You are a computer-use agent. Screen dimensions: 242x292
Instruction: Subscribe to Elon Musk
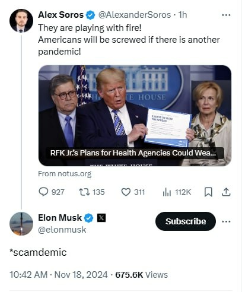[x=186, y=221]
